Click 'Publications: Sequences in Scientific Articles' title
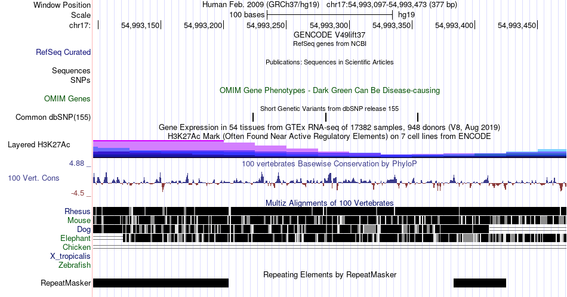567x297 pixels. click(329, 62)
